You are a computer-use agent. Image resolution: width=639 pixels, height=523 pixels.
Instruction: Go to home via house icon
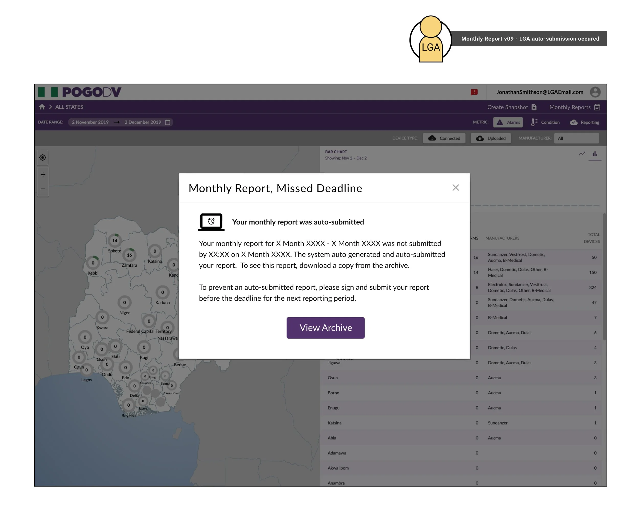42,107
